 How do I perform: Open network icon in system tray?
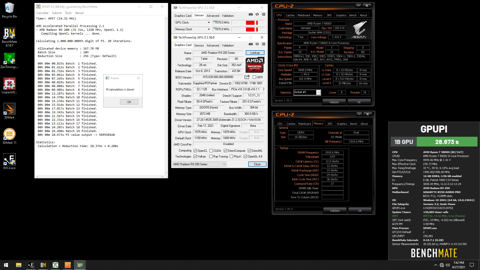[x=442, y=265]
